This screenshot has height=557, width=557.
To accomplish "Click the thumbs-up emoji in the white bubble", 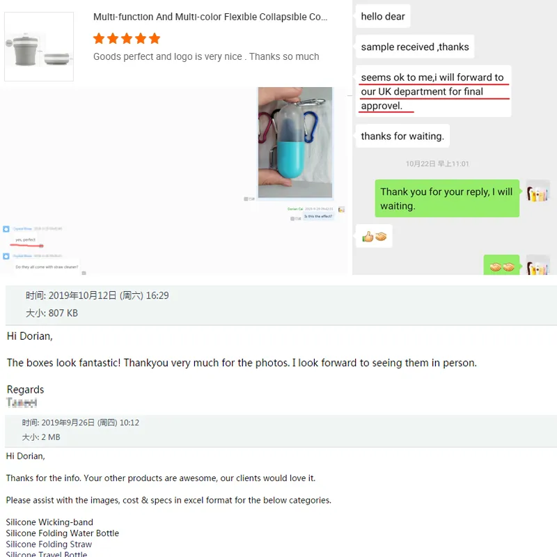I will (x=368, y=237).
